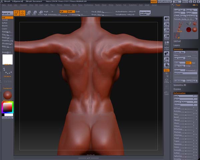Click the Mirror deformation button
The height and width of the screenshot is (160, 200).
pos(186,99)
